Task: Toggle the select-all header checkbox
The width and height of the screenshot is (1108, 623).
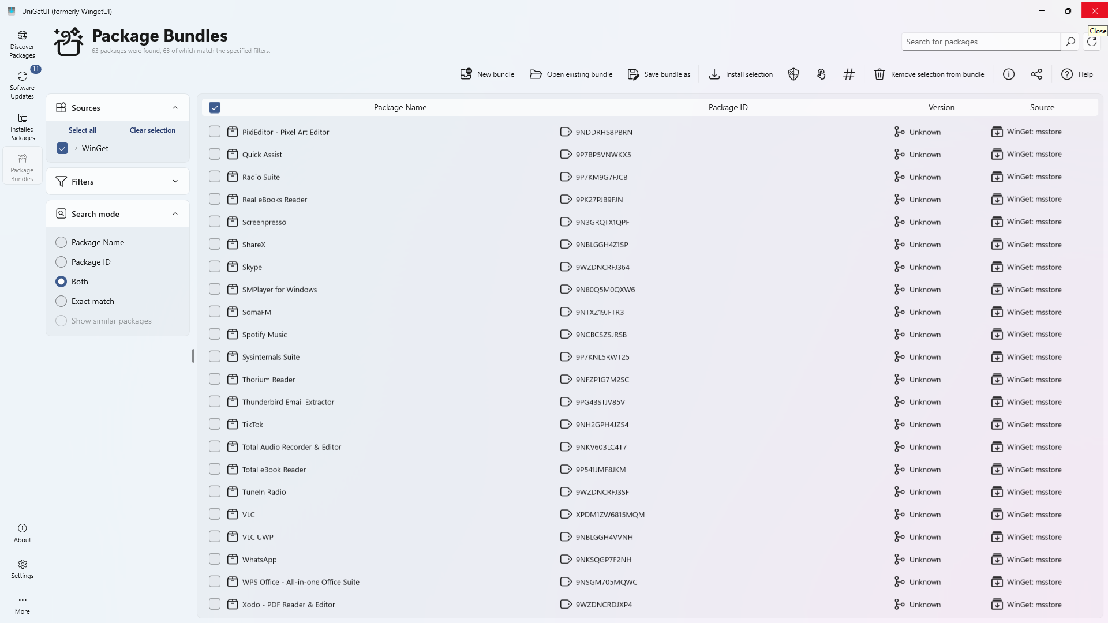Action: 215,107
